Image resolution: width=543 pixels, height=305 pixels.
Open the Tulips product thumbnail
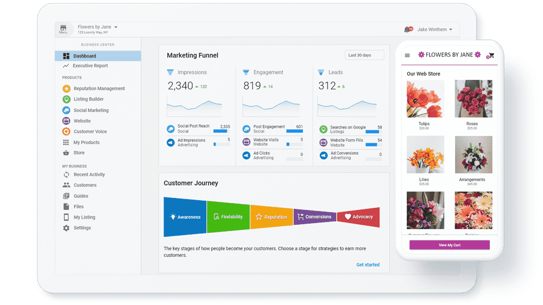click(425, 99)
